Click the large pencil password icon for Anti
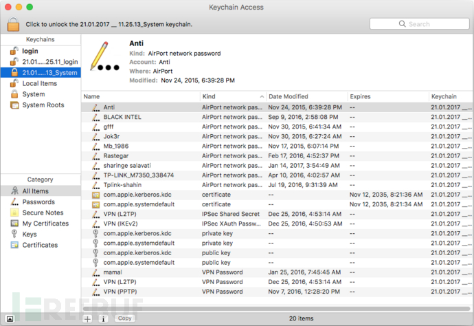The height and width of the screenshot is (326, 474). click(x=104, y=56)
